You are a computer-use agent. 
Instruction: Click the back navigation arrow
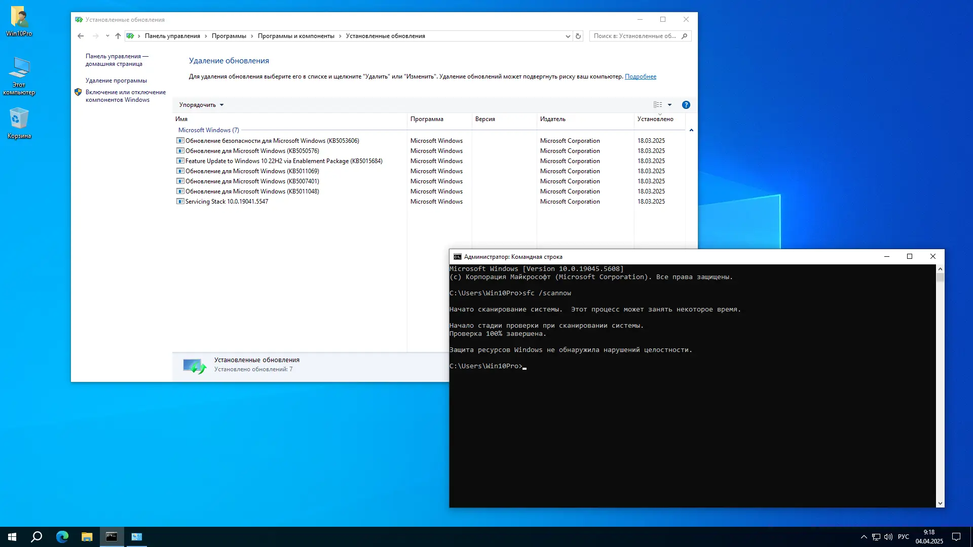(x=81, y=36)
